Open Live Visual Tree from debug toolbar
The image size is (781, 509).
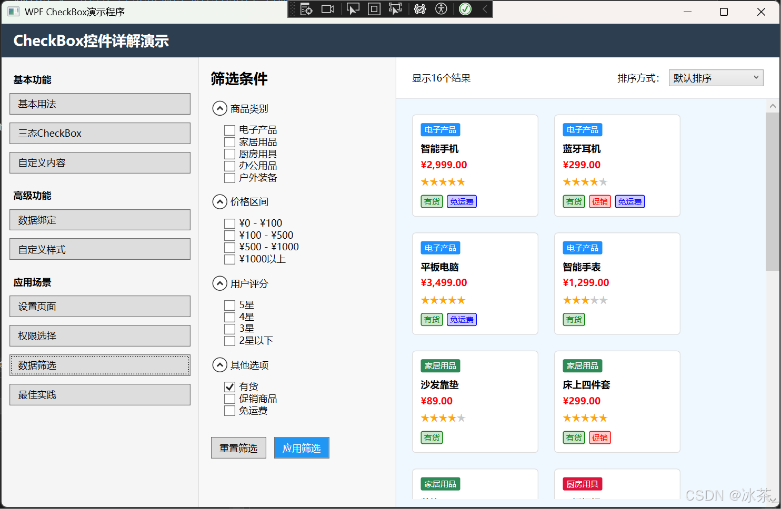(x=306, y=9)
